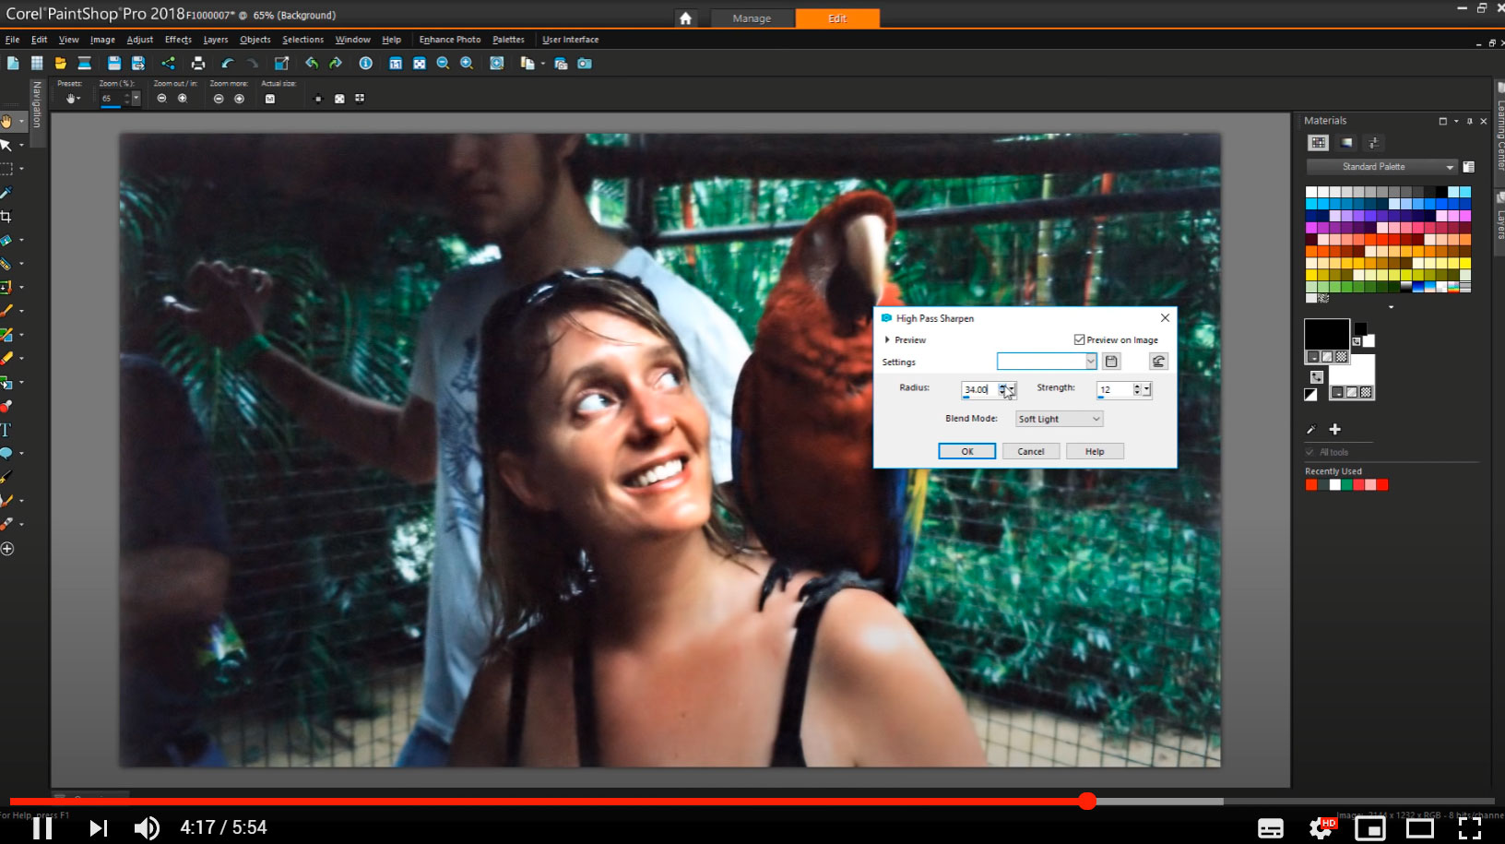Screen dimensions: 1505x844
Task: Toggle auto-hide pin on the Materials palette
Action: (1469, 121)
